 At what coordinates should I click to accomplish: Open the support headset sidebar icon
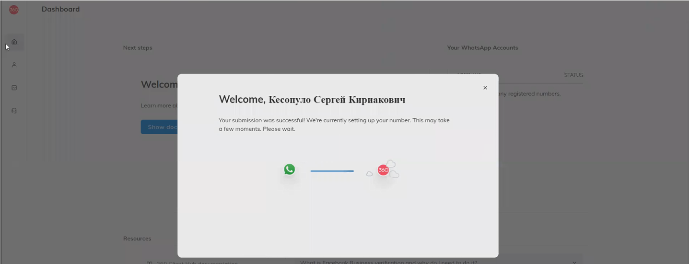tap(14, 111)
